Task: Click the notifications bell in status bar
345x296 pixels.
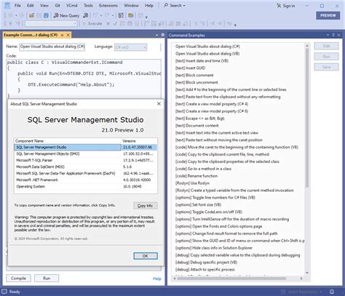Action: click(x=332, y=292)
